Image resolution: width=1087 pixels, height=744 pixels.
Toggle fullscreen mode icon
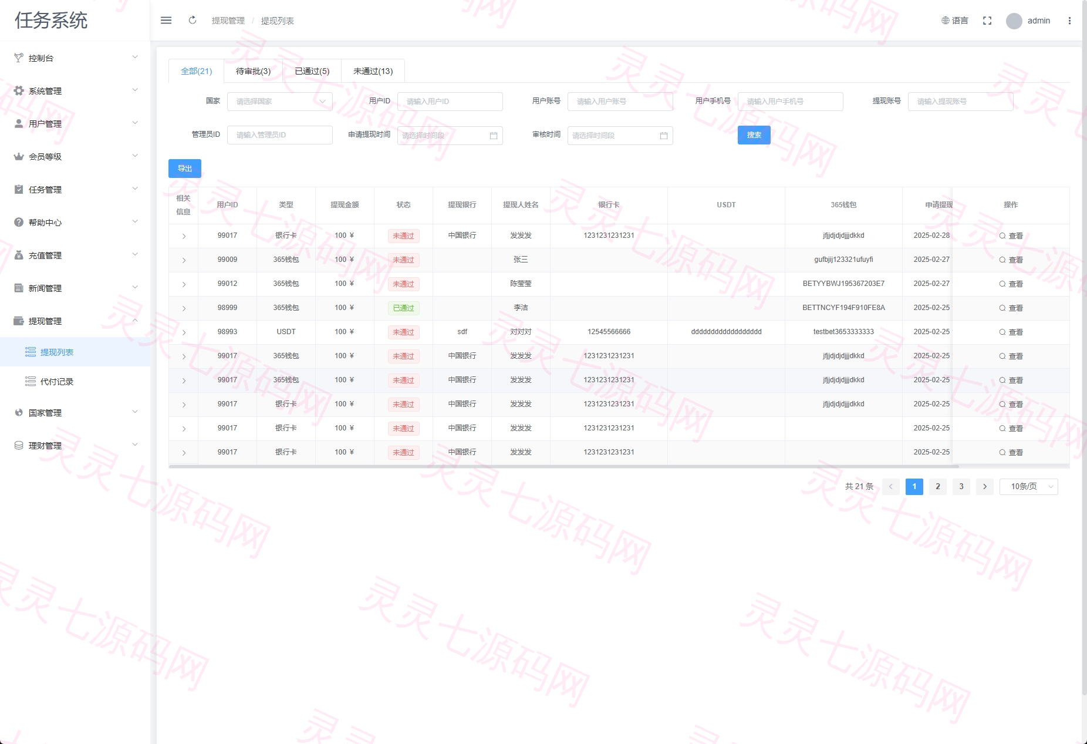click(x=987, y=21)
